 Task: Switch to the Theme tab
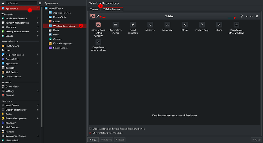(94, 9)
